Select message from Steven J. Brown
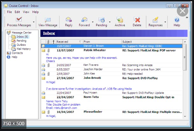The height and width of the screenshot is (131, 194). (x=112, y=46)
